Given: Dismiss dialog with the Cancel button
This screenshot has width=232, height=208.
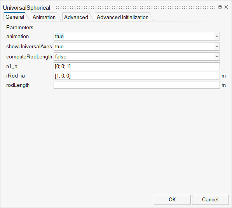Looking at the screenshot, I should [210, 200].
